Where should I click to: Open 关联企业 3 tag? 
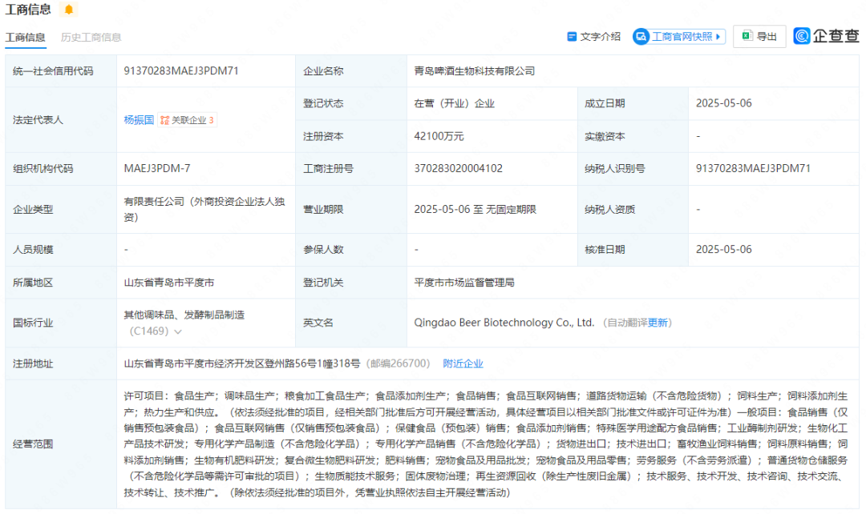pos(187,120)
